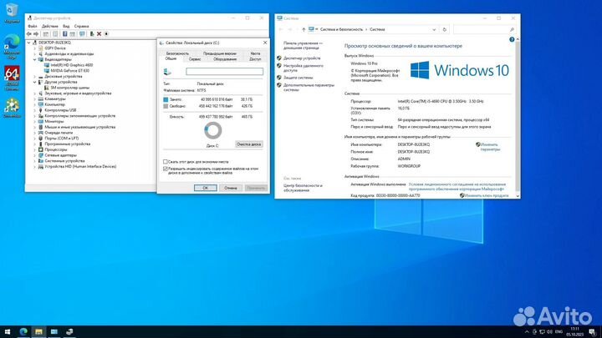Click the red X uninstall device toolbar icon

point(99,33)
